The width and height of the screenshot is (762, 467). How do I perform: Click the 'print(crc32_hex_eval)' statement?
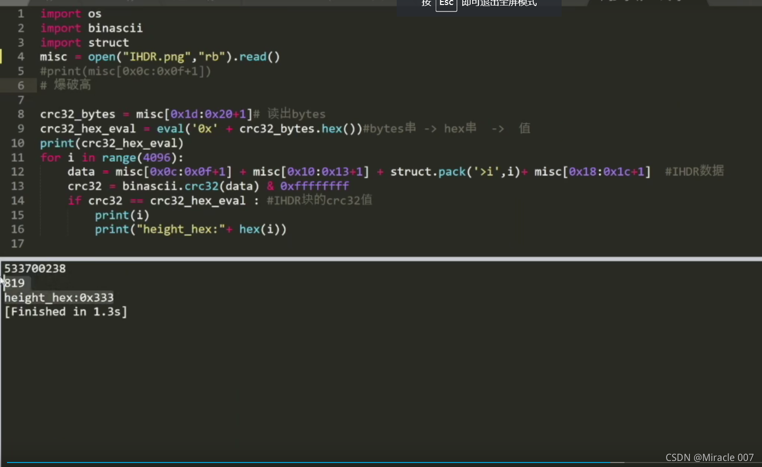[x=112, y=143]
